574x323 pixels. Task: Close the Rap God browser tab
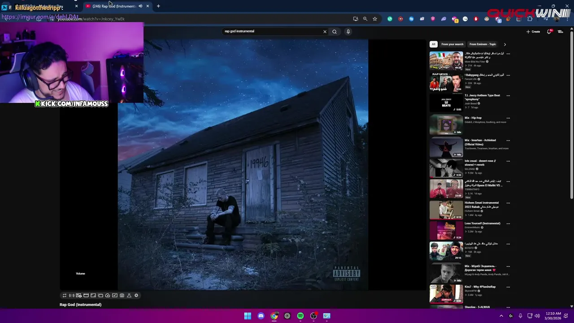148,6
